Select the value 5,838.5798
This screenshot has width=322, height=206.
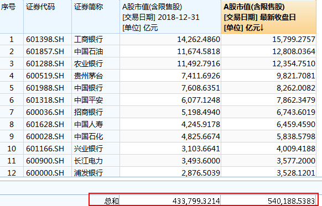pyautogui.click(x=295, y=136)
